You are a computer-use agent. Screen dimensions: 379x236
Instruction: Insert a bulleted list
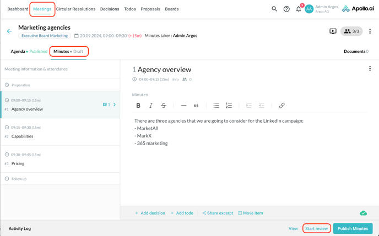tap(216, 106)
